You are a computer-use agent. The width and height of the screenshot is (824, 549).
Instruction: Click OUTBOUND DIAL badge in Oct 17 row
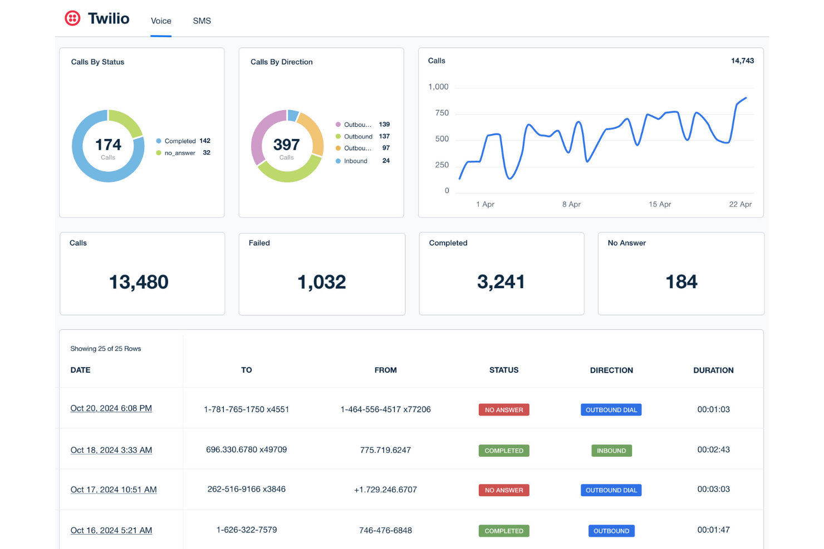click(x=611, y=490)
